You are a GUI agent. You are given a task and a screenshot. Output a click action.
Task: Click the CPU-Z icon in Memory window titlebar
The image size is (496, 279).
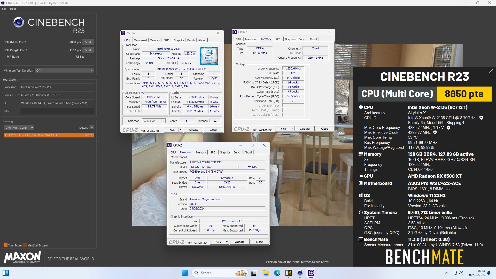[x=235, y=32]
